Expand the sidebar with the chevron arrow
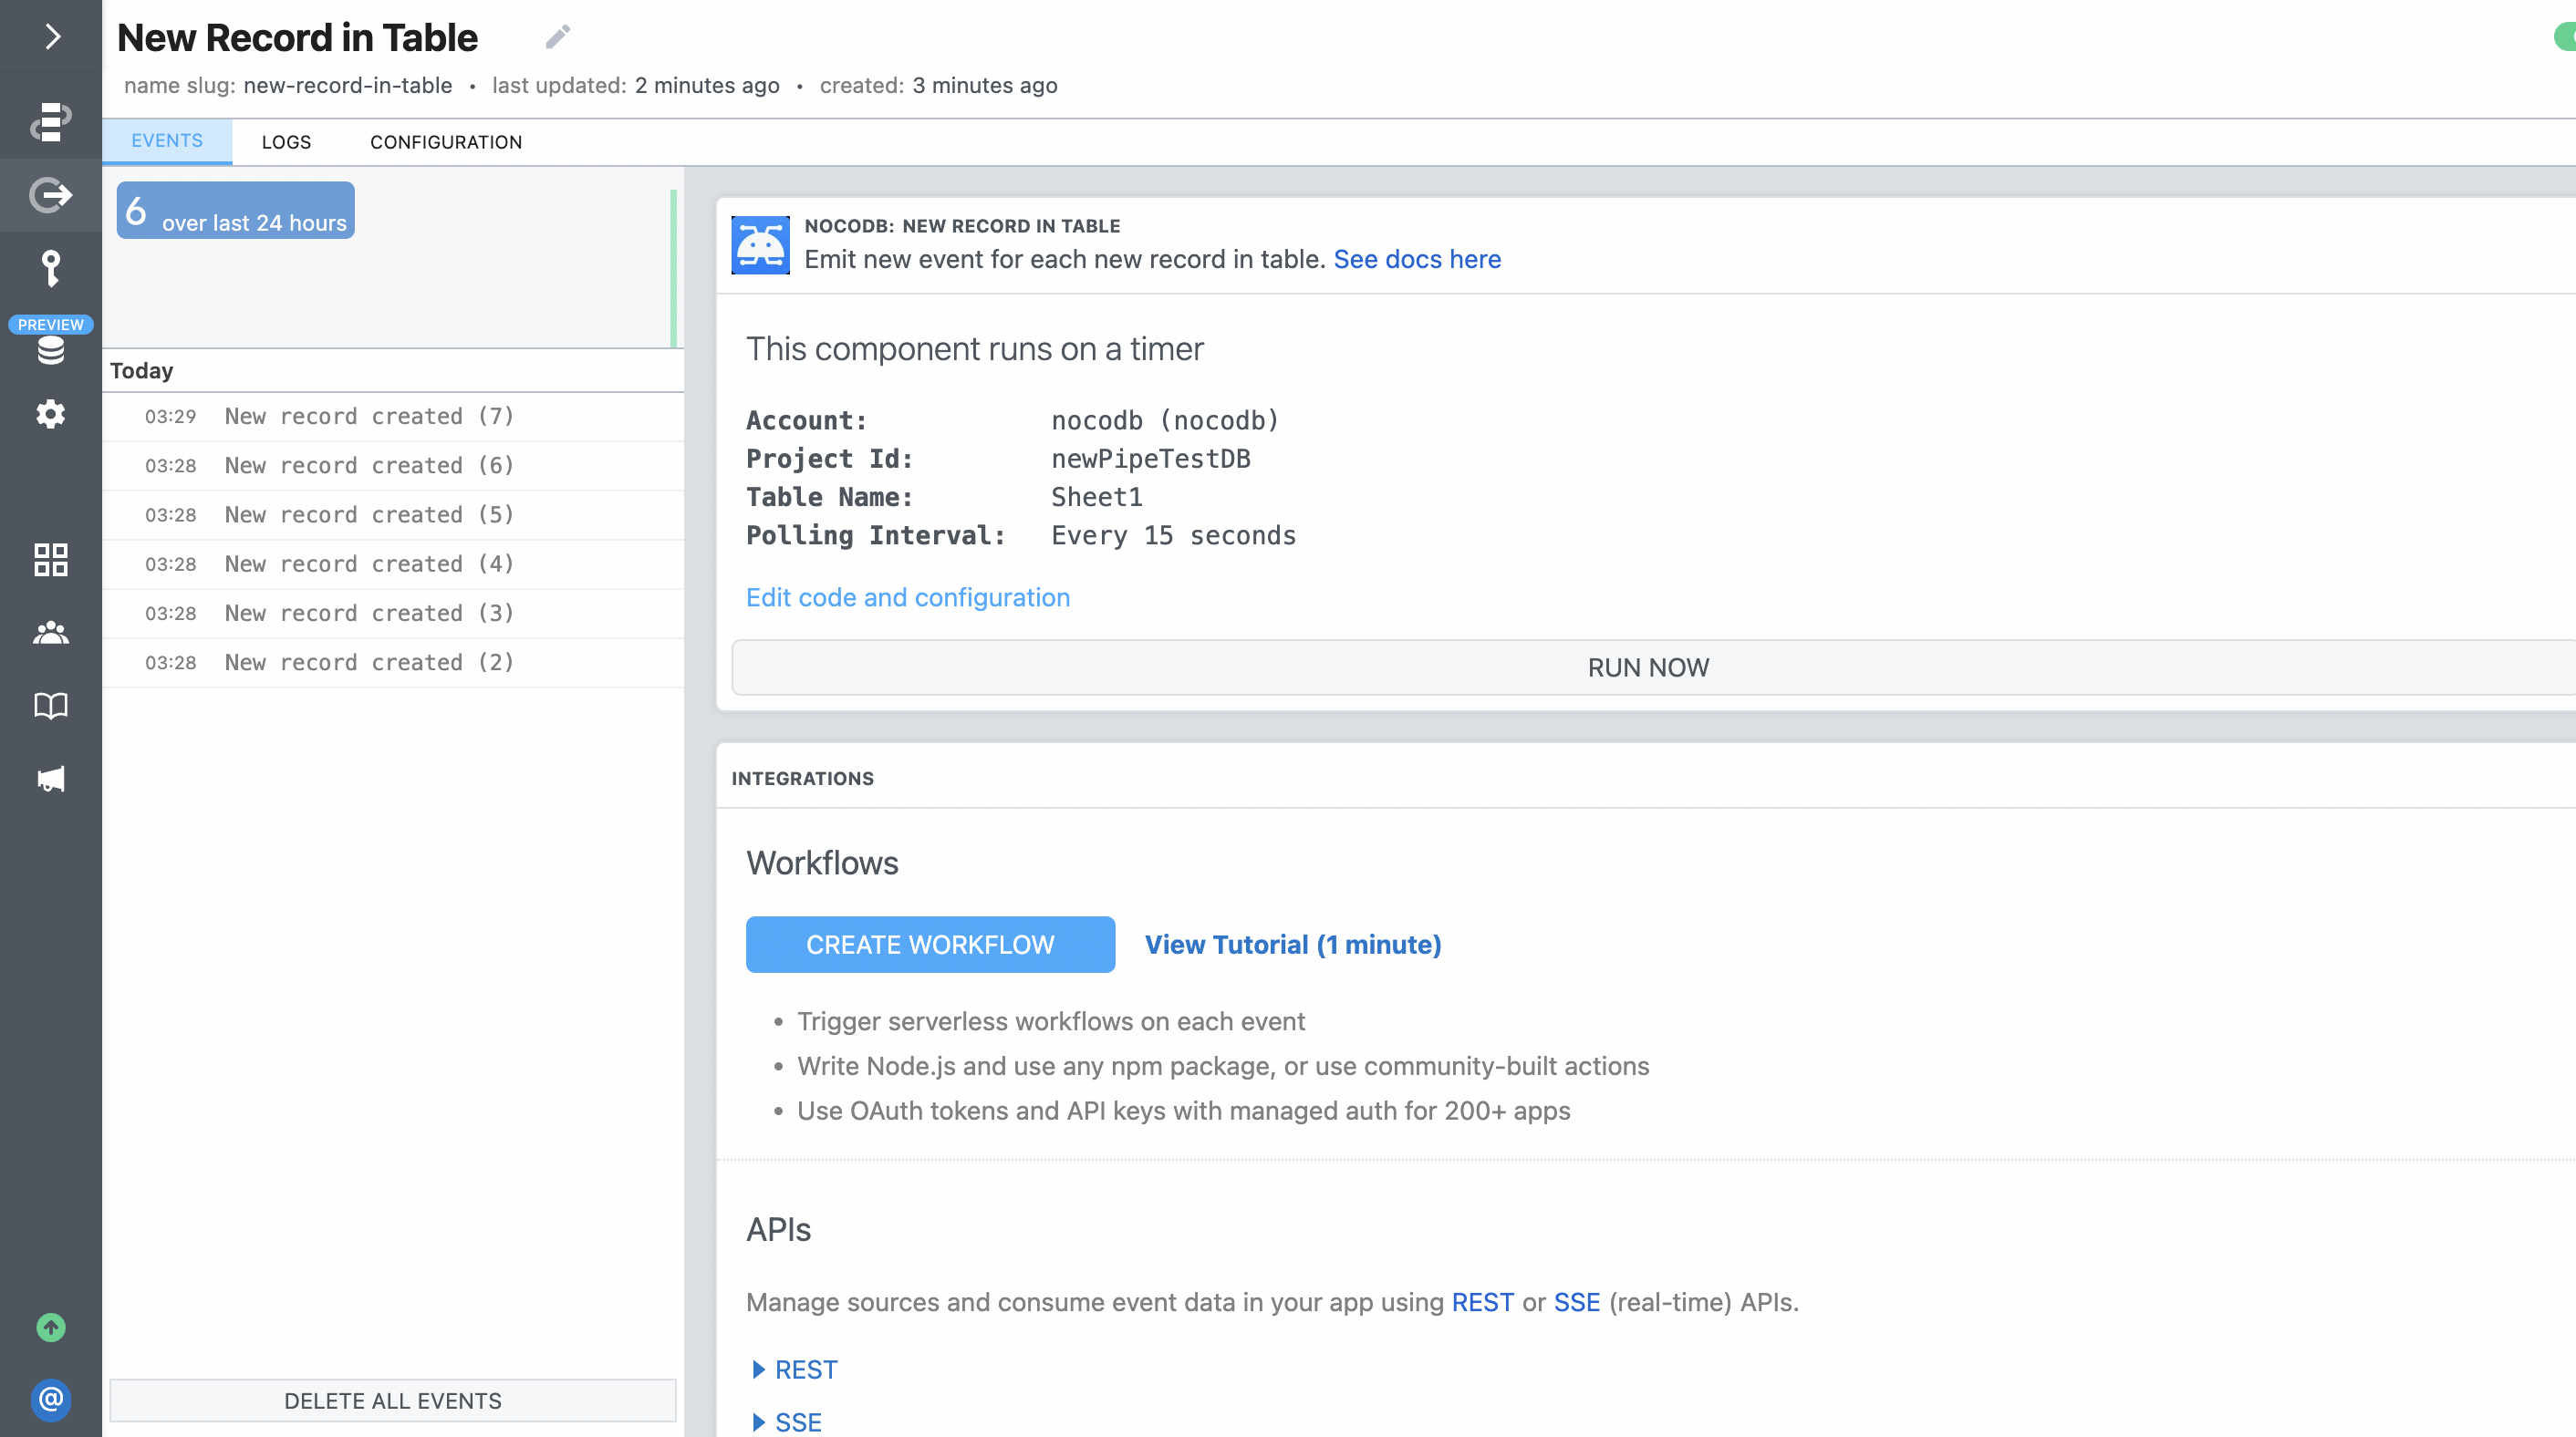The width and height of the screenshot is (2576, 1437). pyautogui.click(x=52, y=37)
